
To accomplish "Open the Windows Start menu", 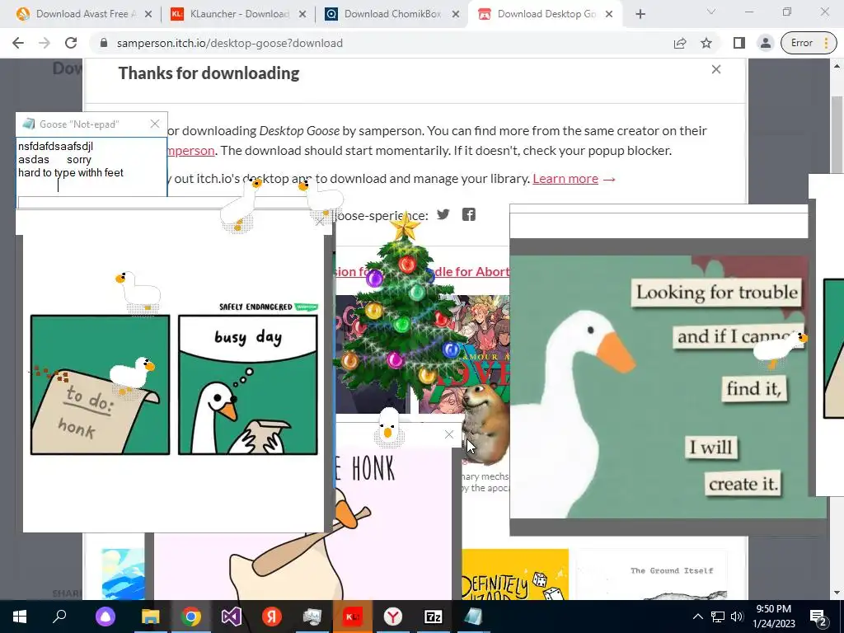I will 20,617.
